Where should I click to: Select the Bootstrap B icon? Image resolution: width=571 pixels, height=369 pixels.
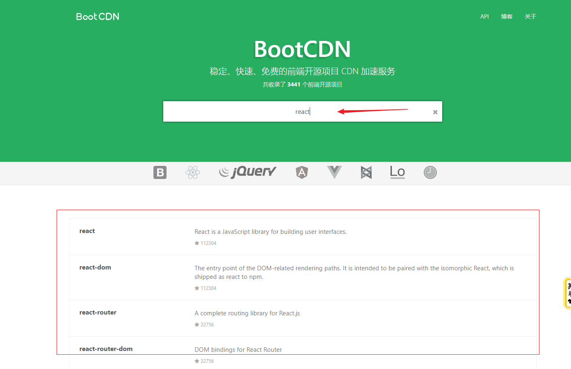(x=160, y=172)
